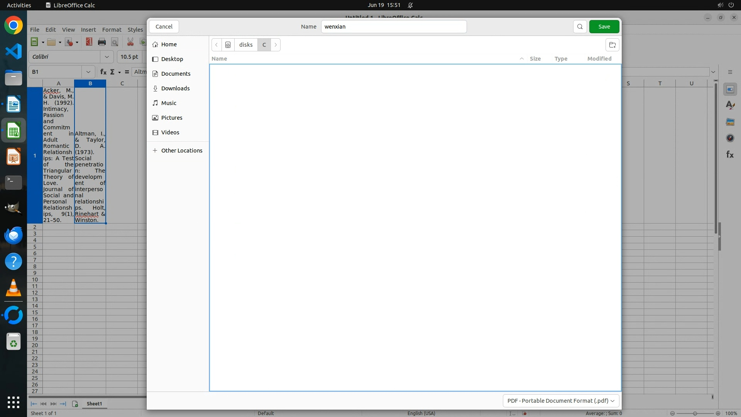Image resolution: width=741 pixels, height=417 pixels.
Task: Click the Cut scissors icon
Action: coord(130,42)
